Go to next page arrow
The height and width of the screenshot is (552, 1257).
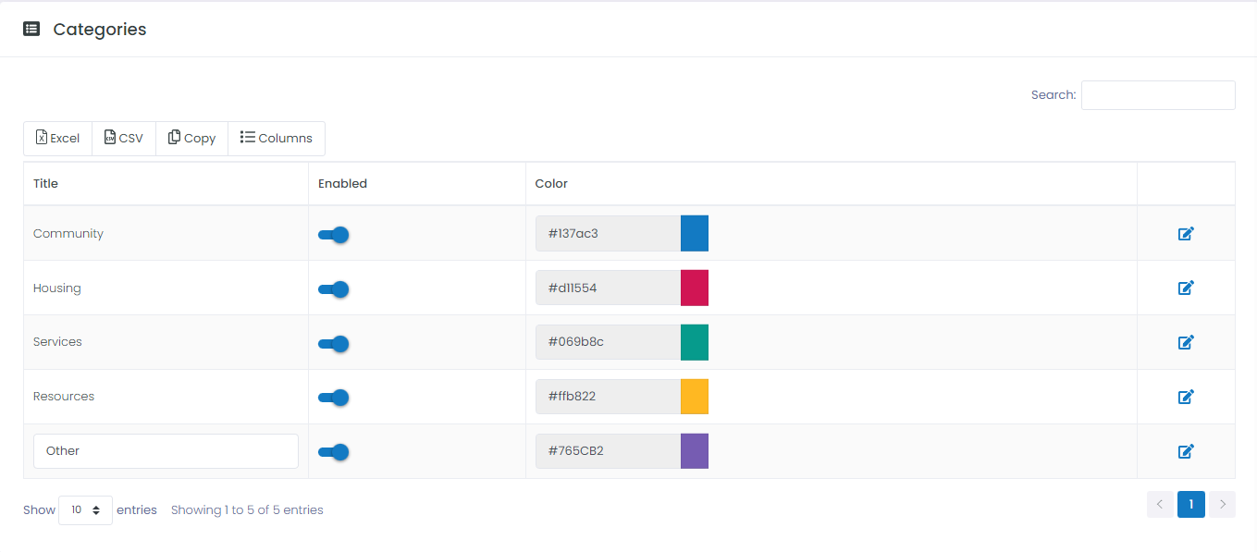tap(1223, 504)
